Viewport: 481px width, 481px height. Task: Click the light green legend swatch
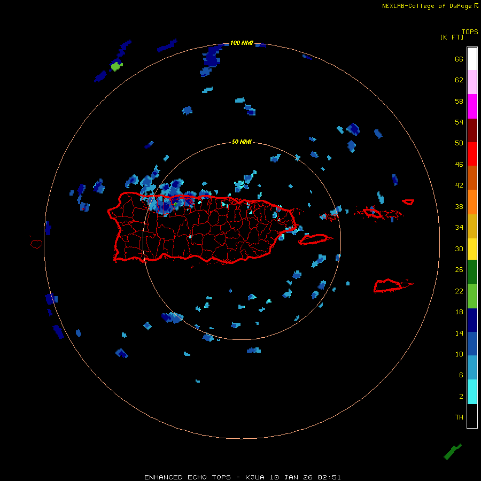point(472,296)
